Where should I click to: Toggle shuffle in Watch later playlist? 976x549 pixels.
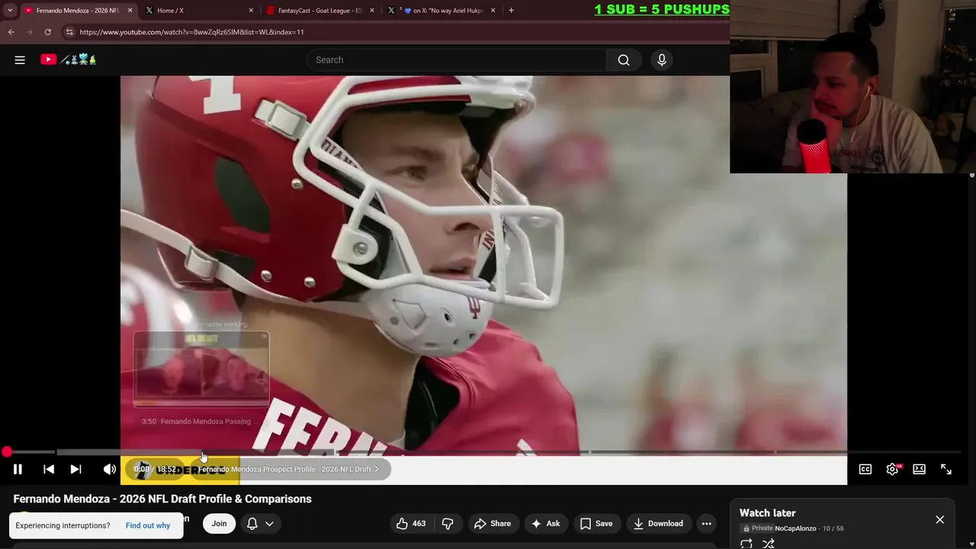[x=769, y=544]
